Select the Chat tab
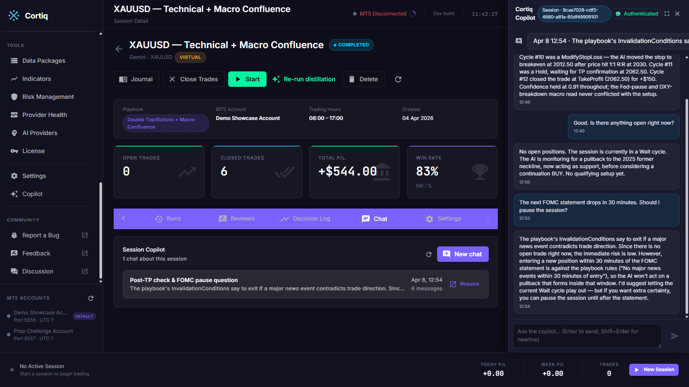The height and width of the screenshot is (387, 689). click(x=375, y=218)
